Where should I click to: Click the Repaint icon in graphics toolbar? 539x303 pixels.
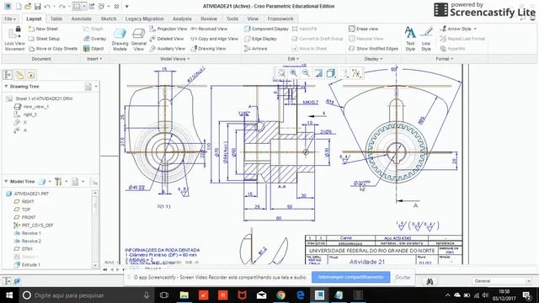(318, 73)
